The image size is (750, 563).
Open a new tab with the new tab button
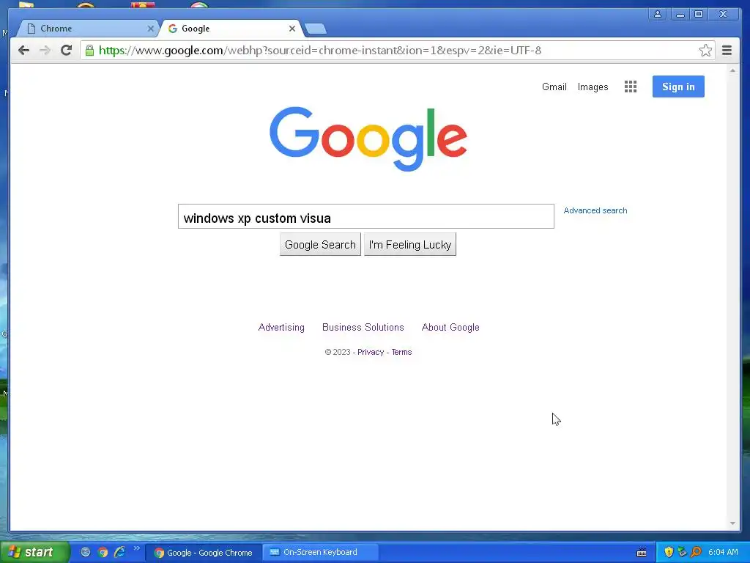pos(316,29)
